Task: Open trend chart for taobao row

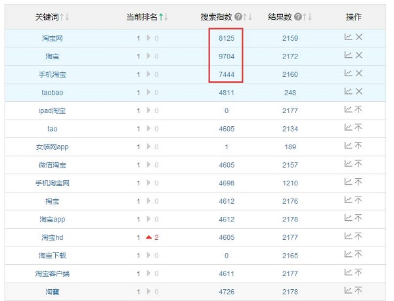Action: [348, 91]
